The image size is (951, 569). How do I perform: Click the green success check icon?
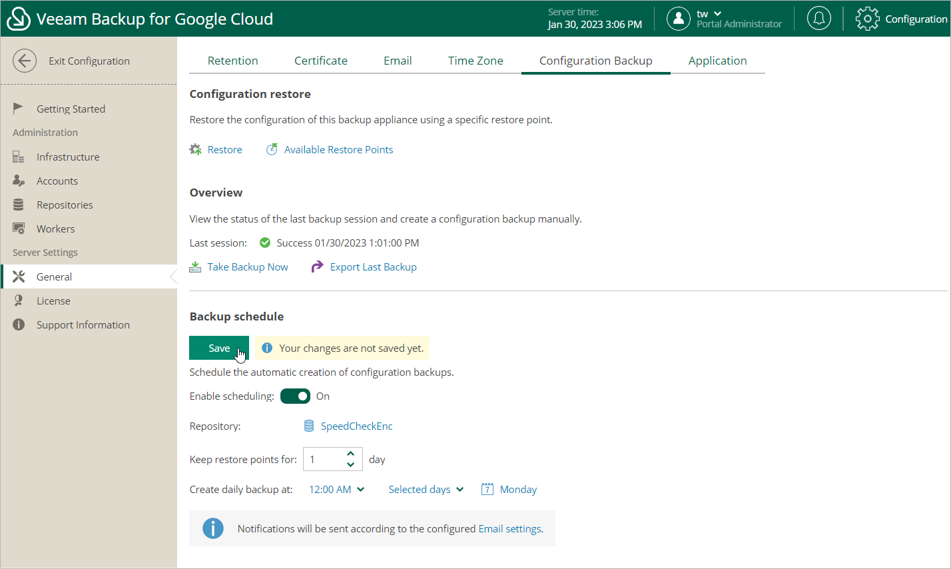point(264,243)
